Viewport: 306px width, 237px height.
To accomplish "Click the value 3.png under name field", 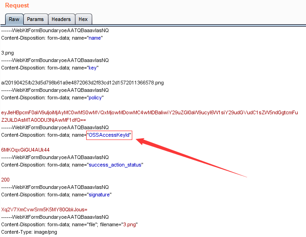I will click(x=7, y=53).
